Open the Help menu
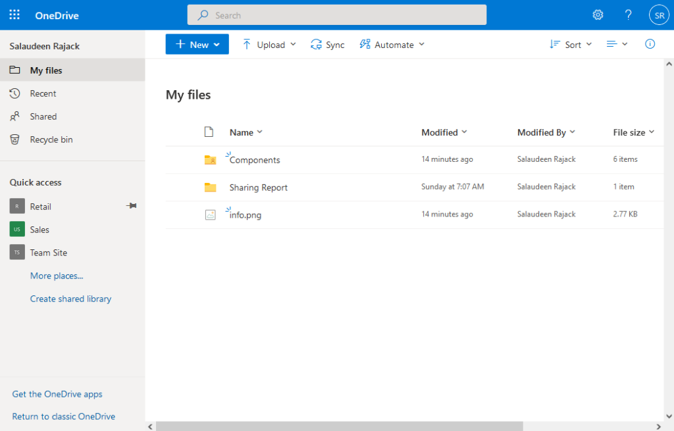This screenshot has height=431, width=674. tap(628, 14)
